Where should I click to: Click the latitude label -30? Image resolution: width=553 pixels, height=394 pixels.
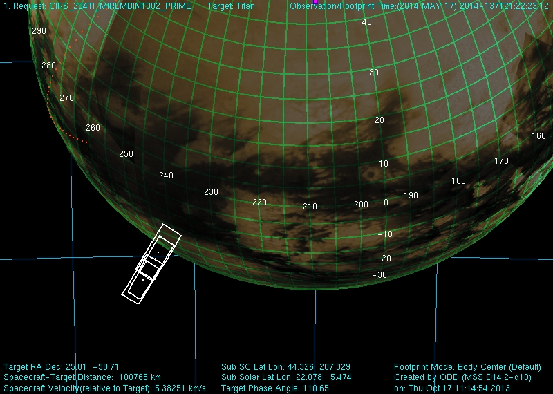[x=379, y=275]
